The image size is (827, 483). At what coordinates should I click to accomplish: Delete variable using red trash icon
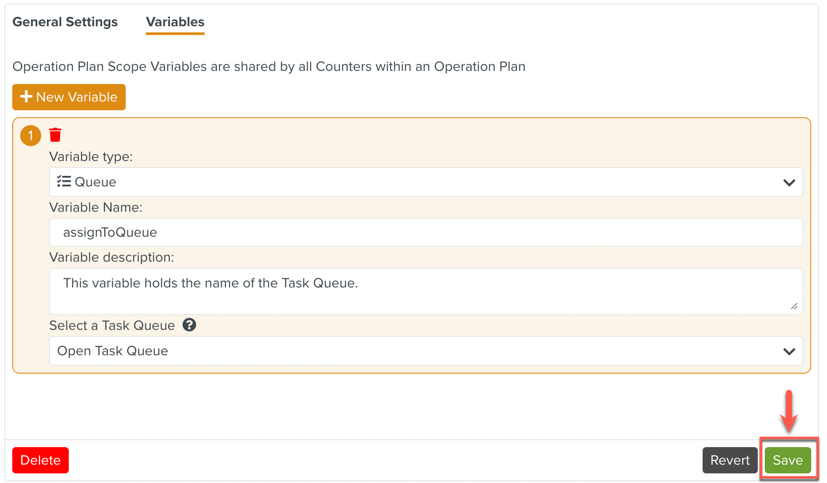coord(55,135)
